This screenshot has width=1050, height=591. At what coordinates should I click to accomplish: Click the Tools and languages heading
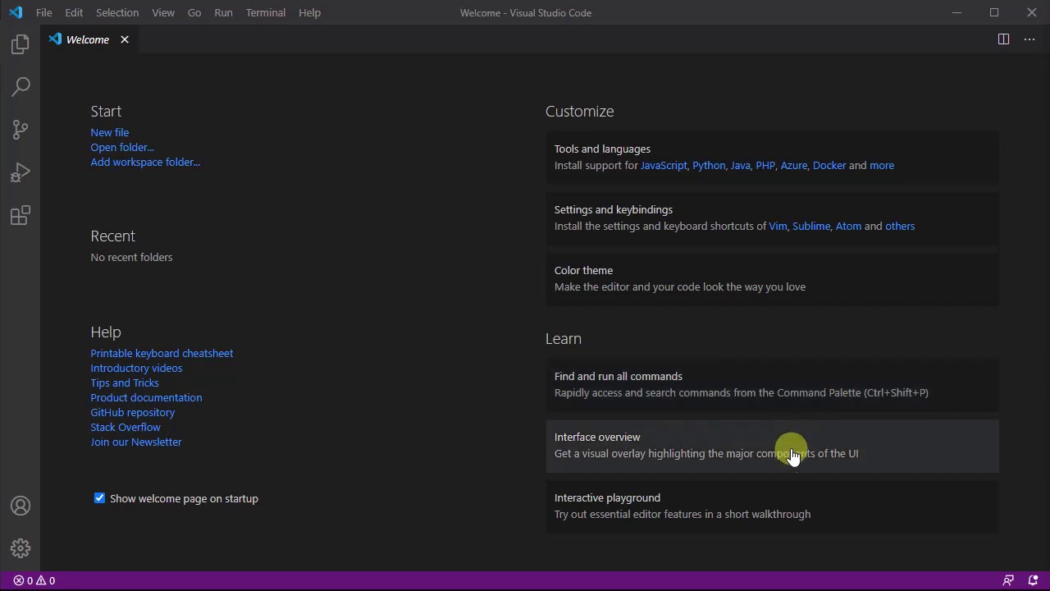point(602,149)
